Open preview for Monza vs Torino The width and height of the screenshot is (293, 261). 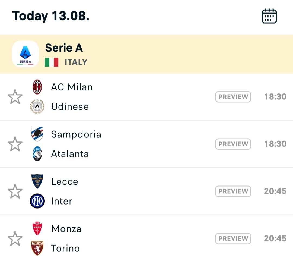point(233,238)
